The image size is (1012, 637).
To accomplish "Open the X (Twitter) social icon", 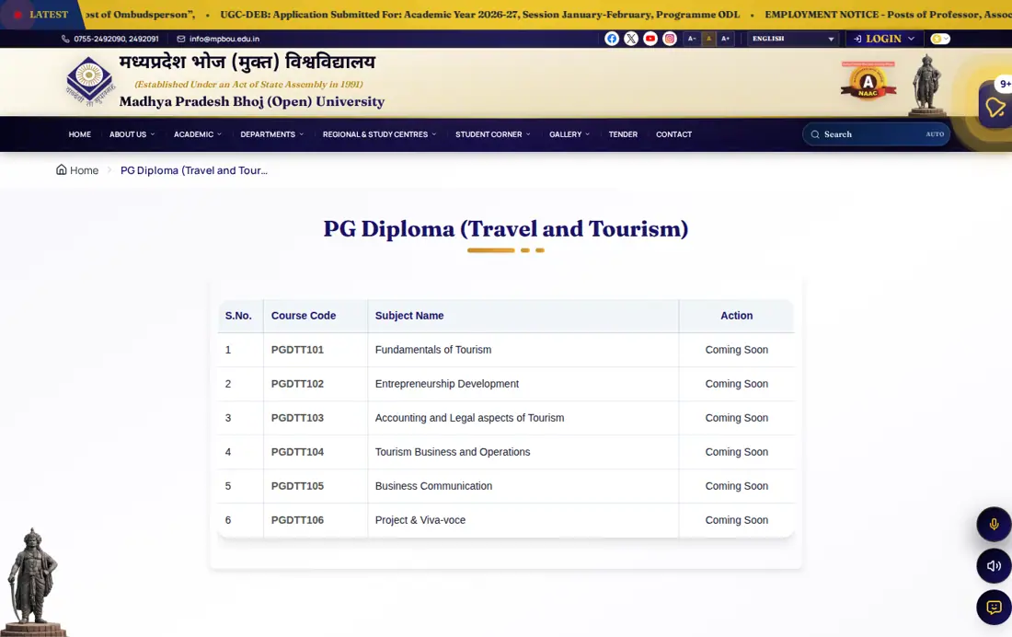I will (x=630, y=39).
